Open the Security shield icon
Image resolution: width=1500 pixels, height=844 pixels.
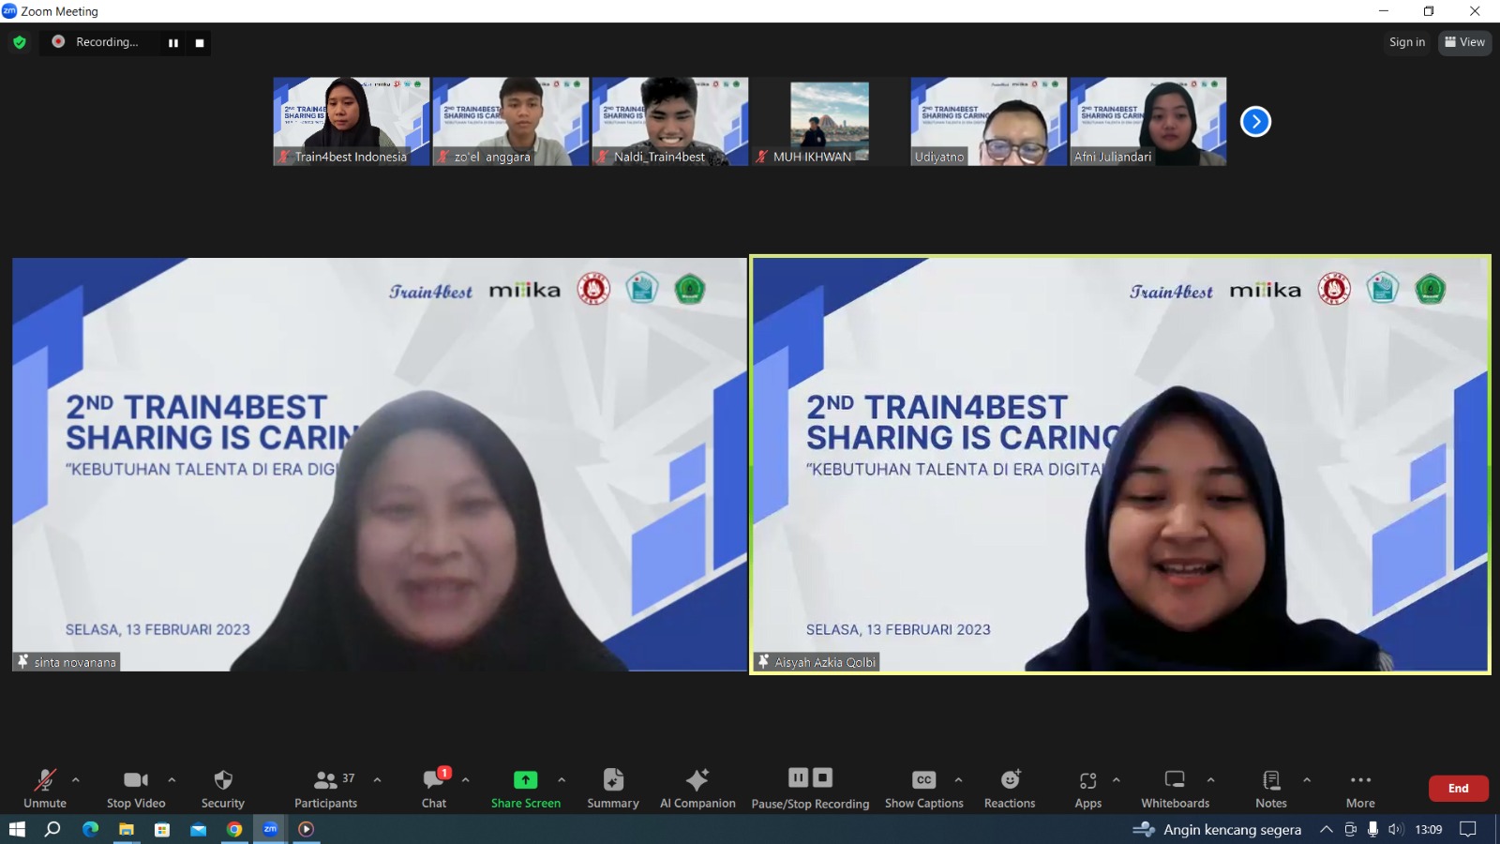tap(222, 788)
